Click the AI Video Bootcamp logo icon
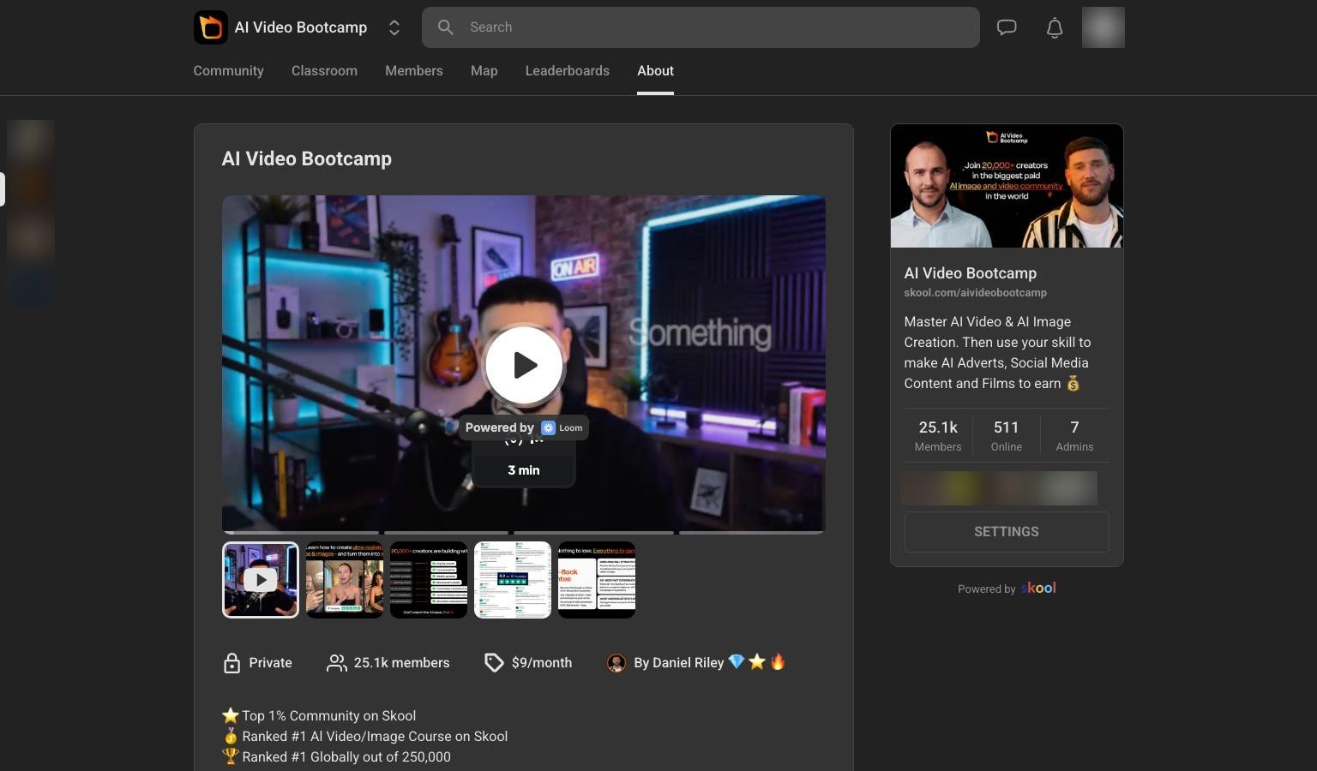This screenshot has width=1317, height=771. point(210,27)
